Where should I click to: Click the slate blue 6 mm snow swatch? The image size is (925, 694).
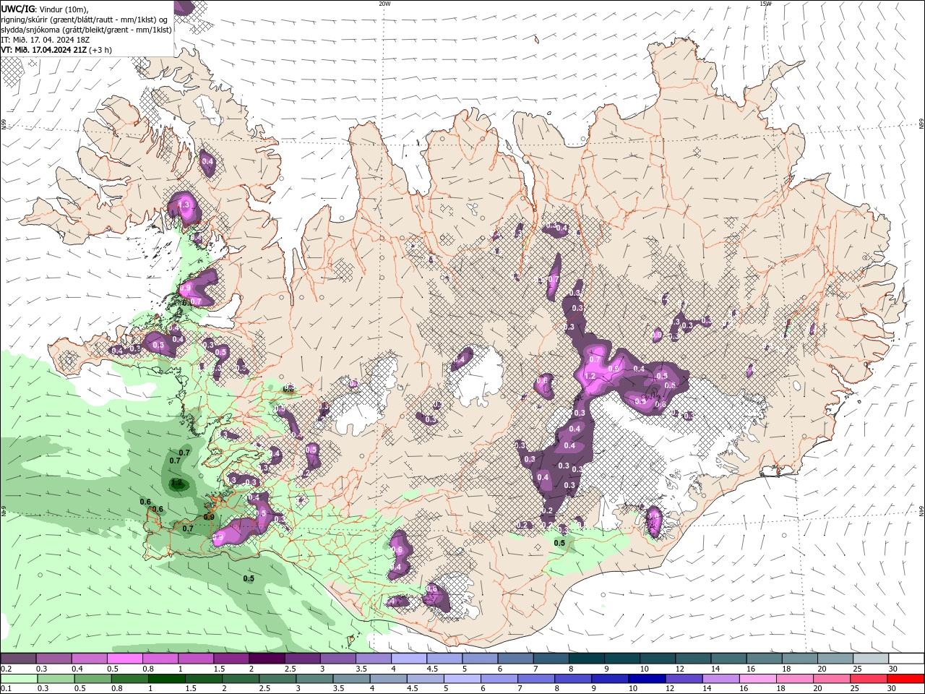[x=515, y=659]
